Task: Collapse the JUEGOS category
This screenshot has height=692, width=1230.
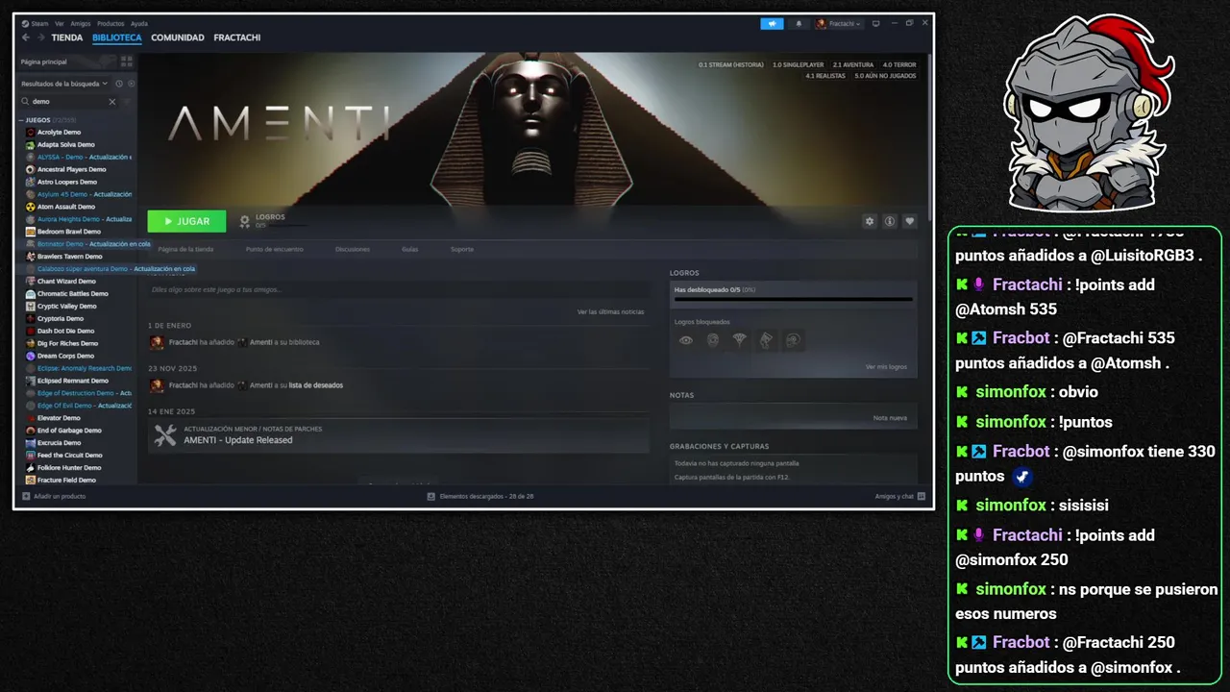Action: pyautogui.click(x=38, y=120)
